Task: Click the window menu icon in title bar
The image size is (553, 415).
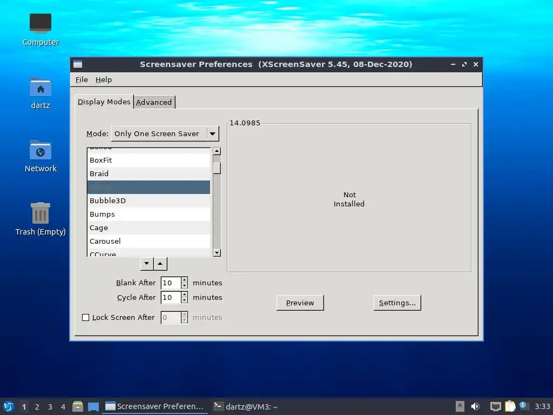Action: point(78,64)
